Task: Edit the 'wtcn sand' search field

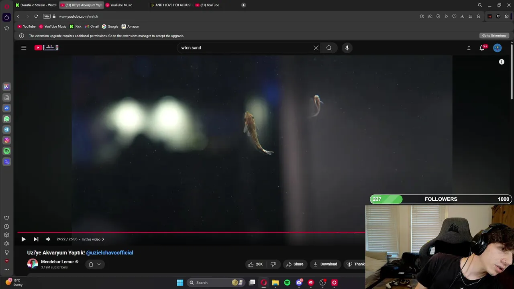Action: point(245,48)
